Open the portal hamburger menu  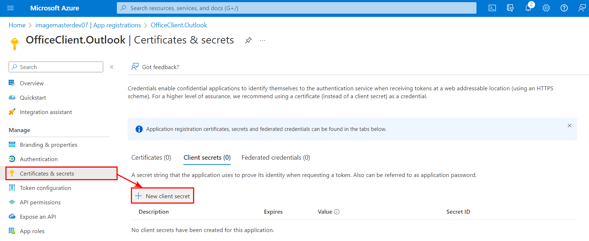(10, 8)
